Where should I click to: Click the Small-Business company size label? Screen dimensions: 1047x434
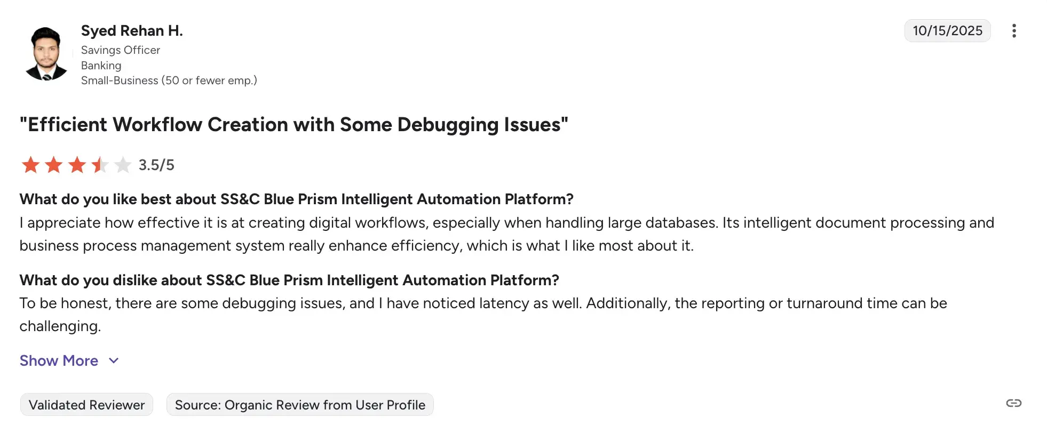(169, 81)
